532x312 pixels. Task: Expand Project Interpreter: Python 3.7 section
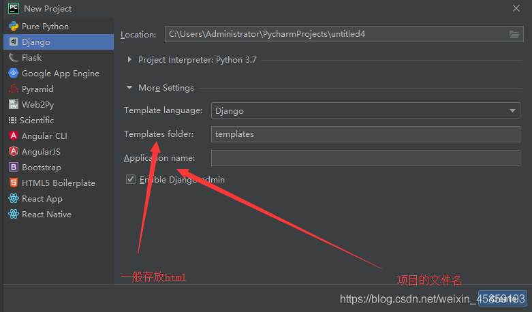click(129, 60)
